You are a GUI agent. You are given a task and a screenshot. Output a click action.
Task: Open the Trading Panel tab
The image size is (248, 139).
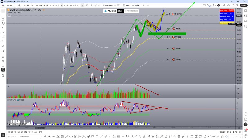(x=24, y=137)
